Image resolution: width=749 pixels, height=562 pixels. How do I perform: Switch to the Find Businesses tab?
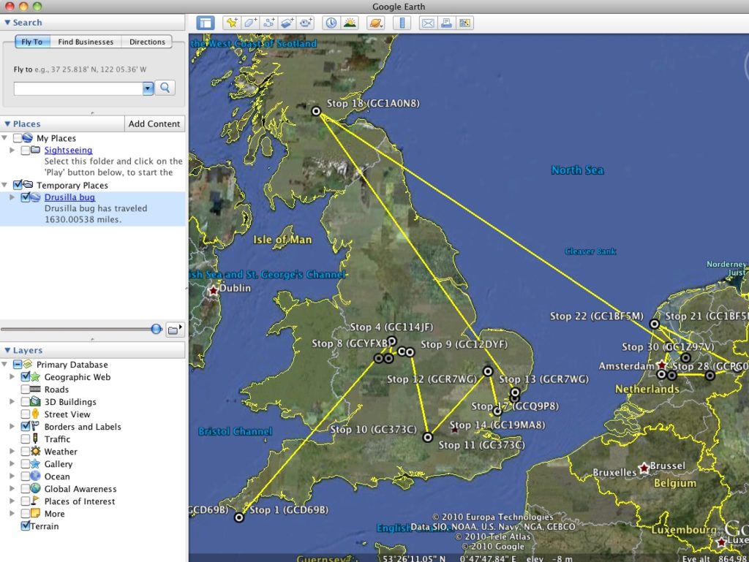pos(86,42)
